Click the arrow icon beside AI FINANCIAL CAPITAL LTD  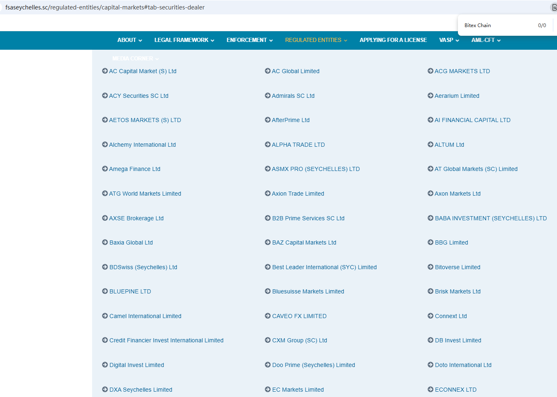coord(430,120)
